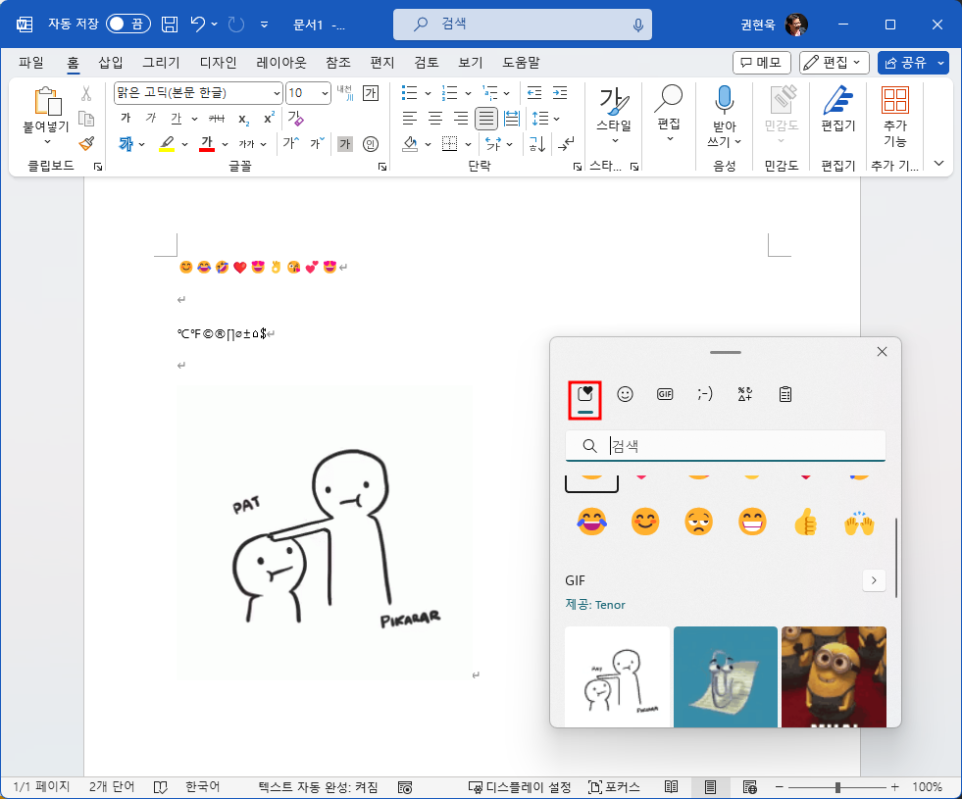The height and width of the screenshot is (799, 962).
Task: Open the 삽입 tab
Action: (x=111, y=63)
